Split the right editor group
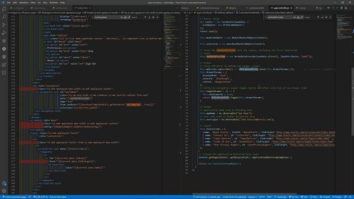 point(346,8)
